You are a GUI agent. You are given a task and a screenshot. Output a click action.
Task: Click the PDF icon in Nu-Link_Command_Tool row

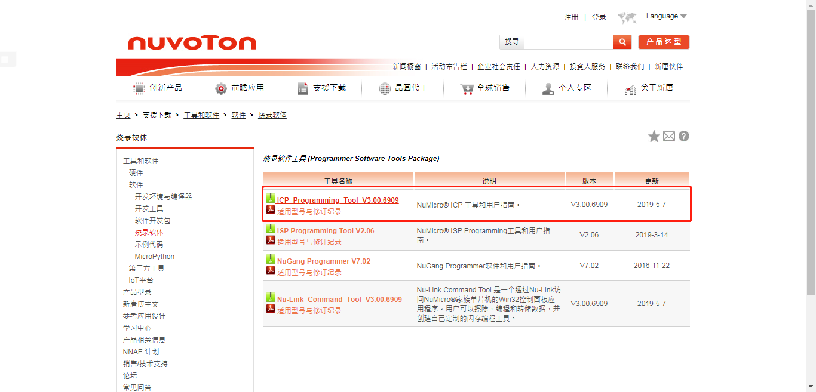click(x=271, y=308)
